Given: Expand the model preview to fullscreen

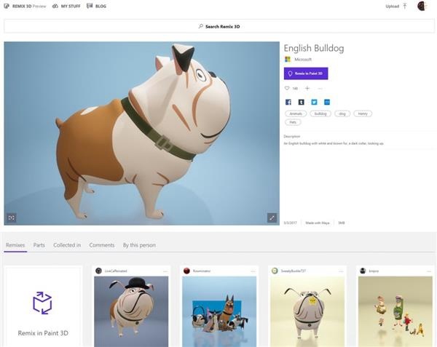Looking at the screenshot, I should tap(272, 218).
